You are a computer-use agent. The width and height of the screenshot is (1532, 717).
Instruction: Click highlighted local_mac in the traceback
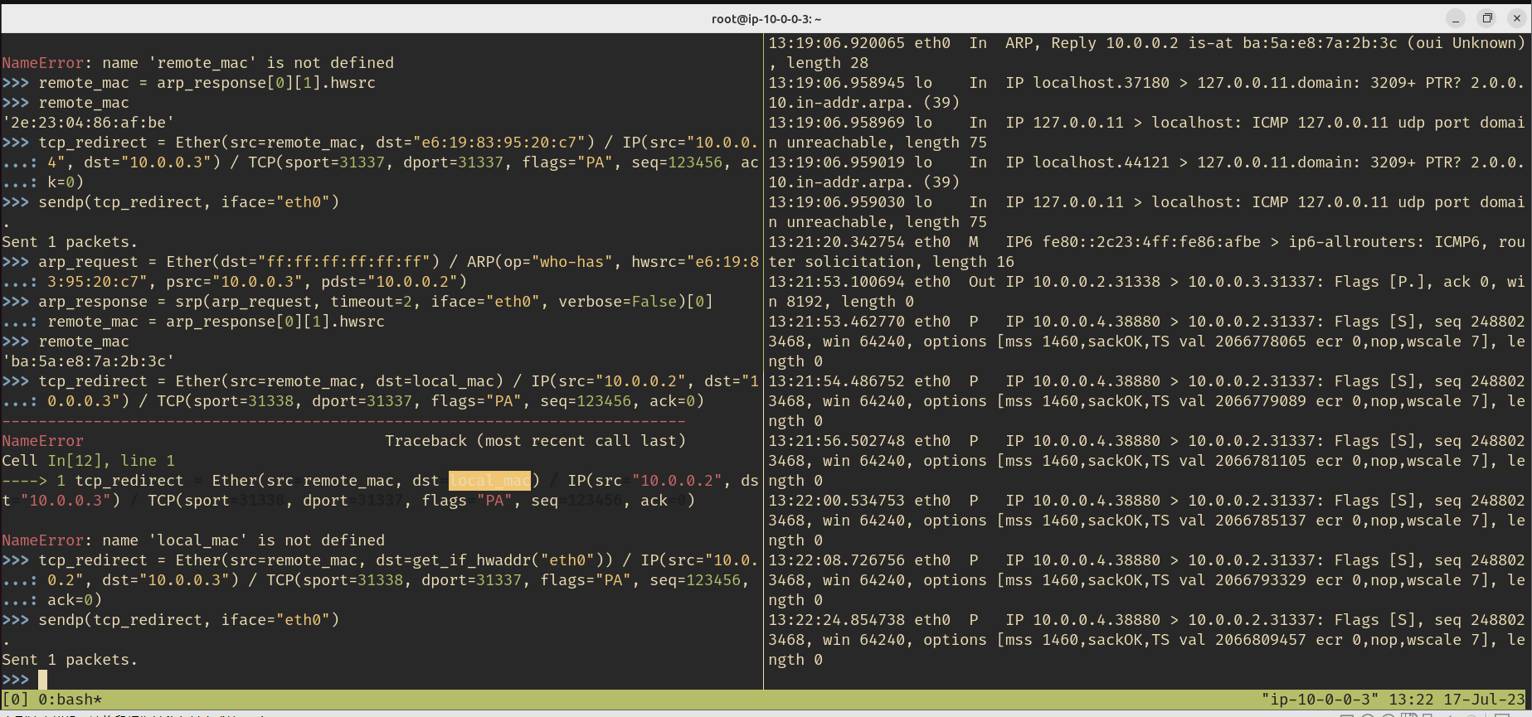489,481
